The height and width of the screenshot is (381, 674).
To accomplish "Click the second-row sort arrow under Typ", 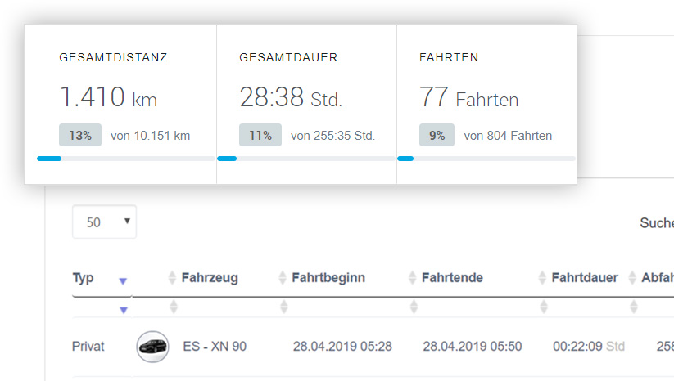I will click(124, 310).
